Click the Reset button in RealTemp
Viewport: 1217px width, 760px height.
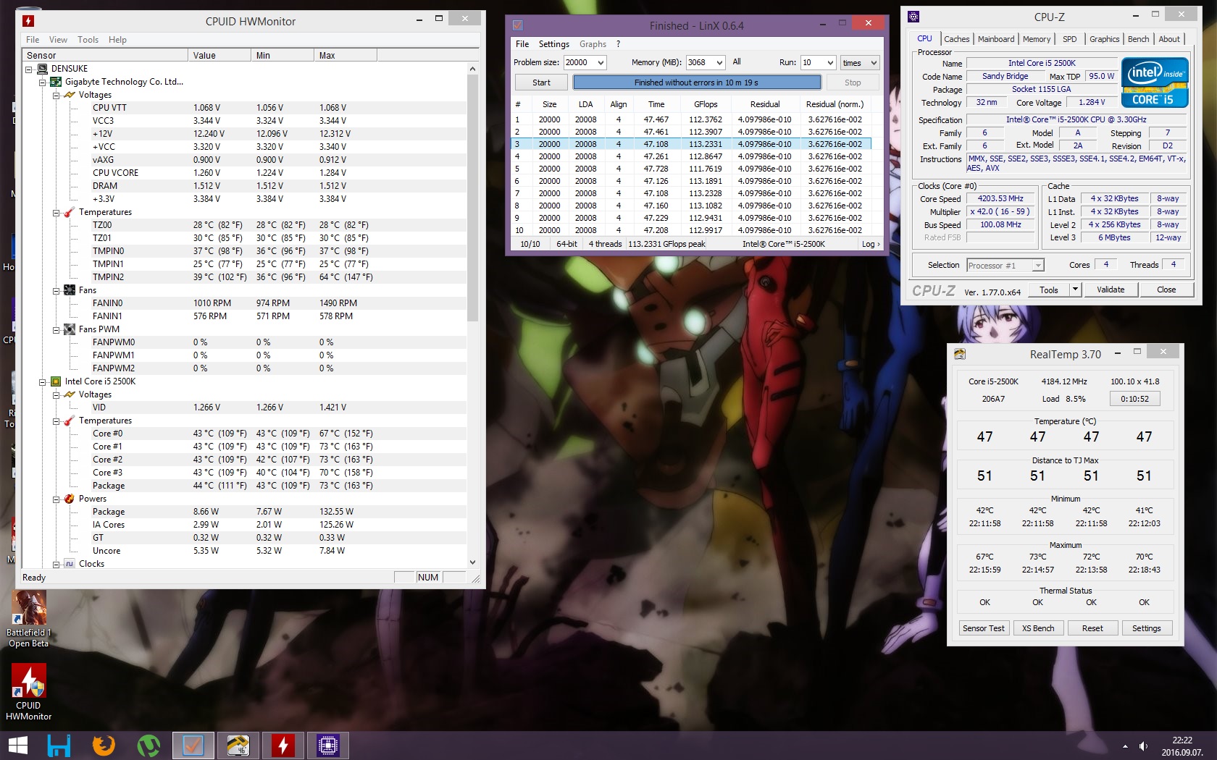pos(1092,628)
